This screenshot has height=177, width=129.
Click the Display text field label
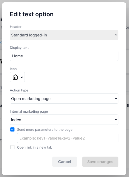click(19, 48)
